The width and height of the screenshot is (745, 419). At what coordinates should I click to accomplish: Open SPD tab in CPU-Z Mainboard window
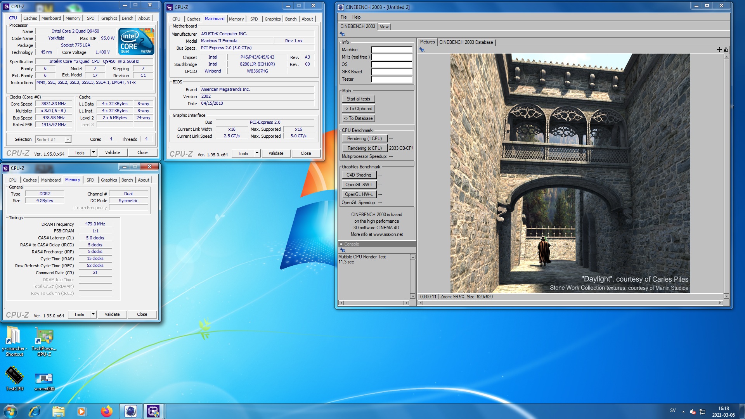click(254, 19)
